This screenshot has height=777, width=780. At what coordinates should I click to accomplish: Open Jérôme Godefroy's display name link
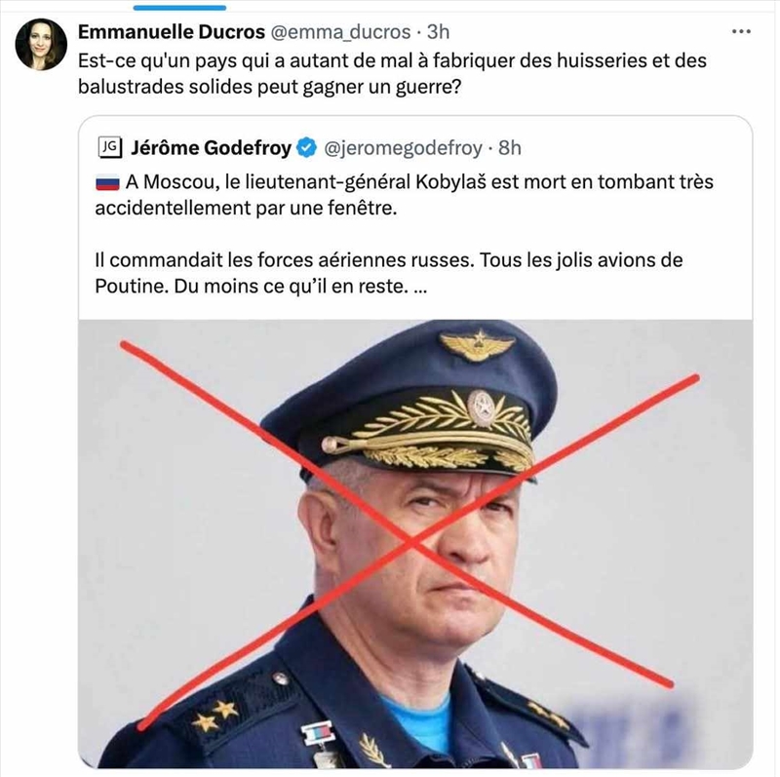(211, 148)
